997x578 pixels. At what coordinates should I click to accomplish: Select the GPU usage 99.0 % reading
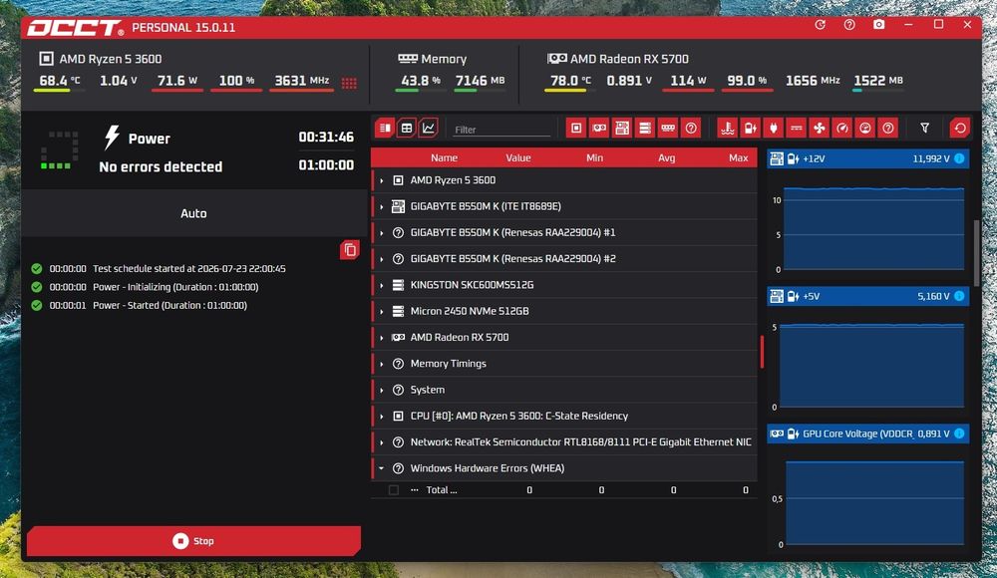tap(747, 81)
